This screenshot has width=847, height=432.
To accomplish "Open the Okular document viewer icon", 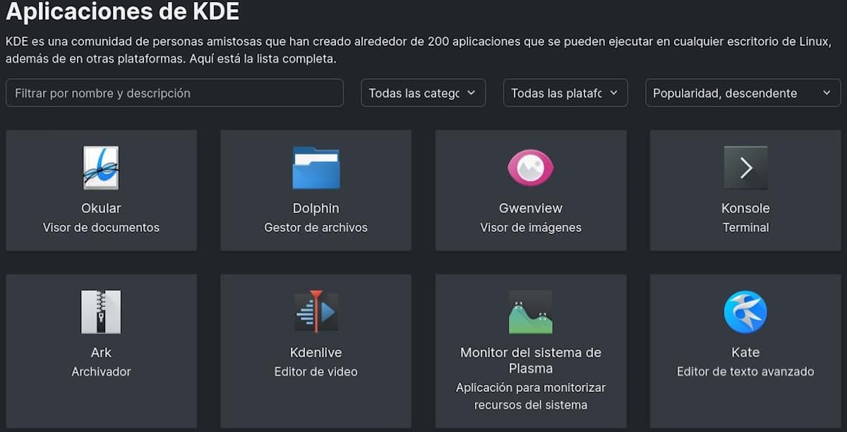I will coord(101,168).
